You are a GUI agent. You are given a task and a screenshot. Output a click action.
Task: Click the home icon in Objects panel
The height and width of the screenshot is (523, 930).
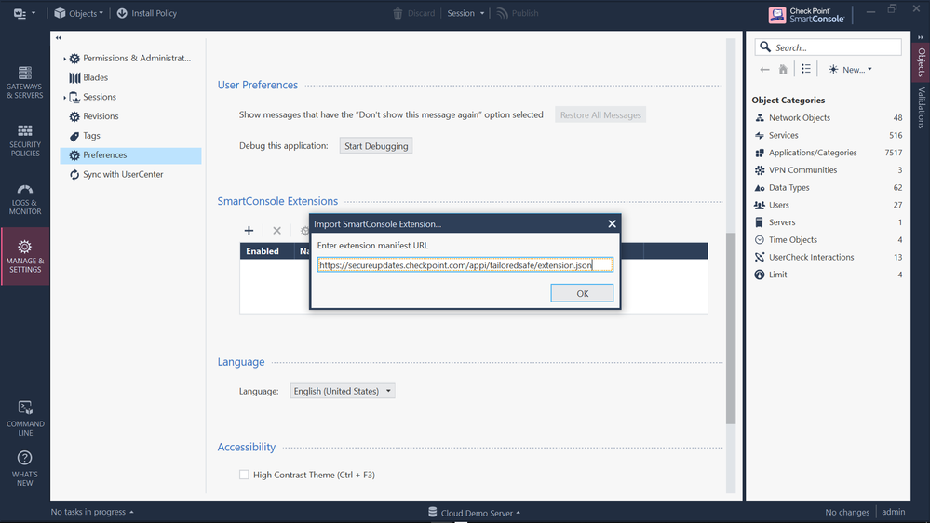click(783, 70)
